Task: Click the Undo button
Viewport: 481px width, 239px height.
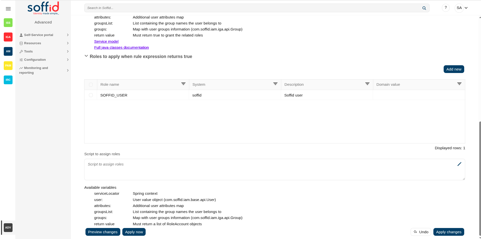Action: 421,232
